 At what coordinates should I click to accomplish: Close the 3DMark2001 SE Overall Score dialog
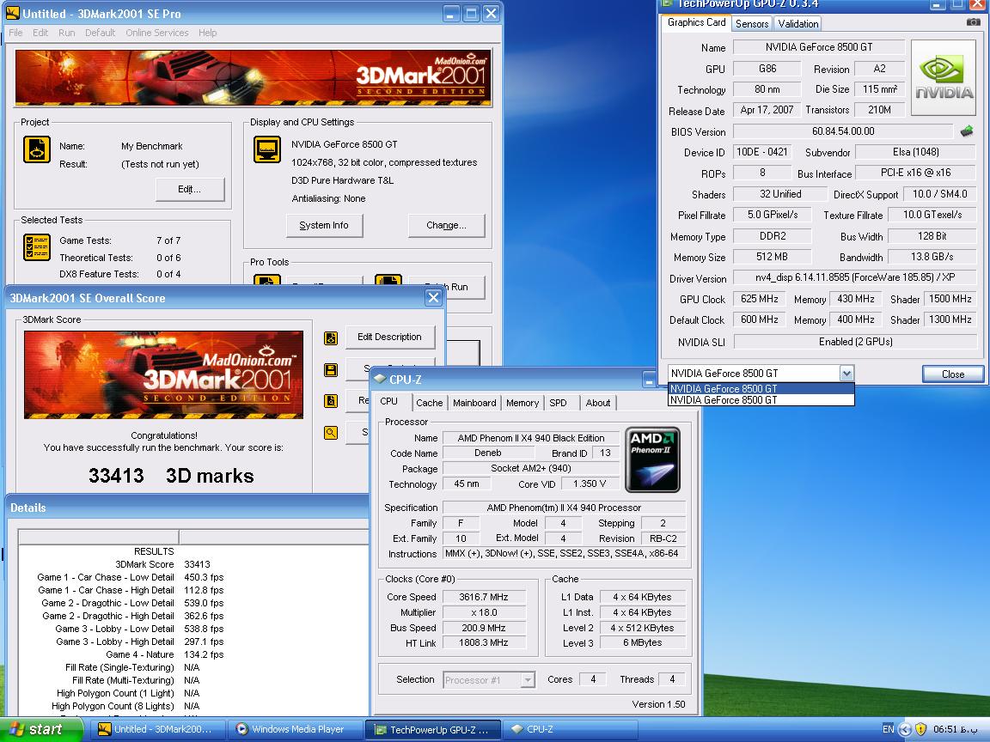(433, 297)
